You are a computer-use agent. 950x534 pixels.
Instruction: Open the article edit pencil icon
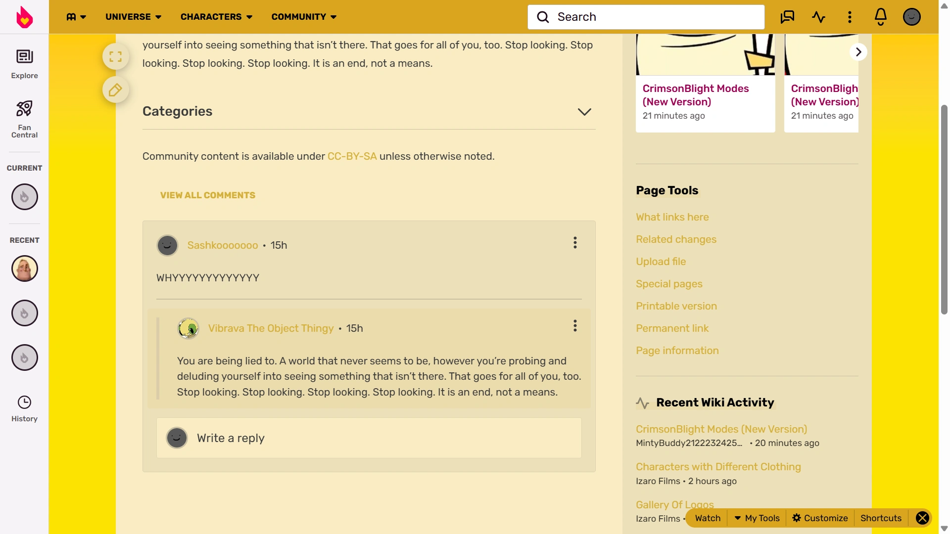tap(115, 90)
